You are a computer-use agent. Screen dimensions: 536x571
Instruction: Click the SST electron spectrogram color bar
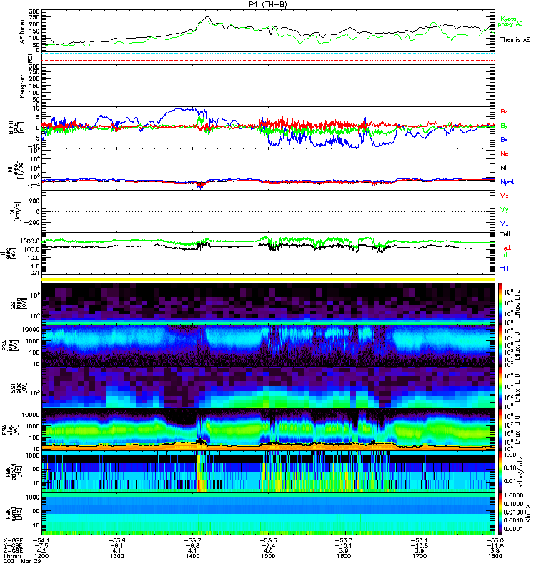click(500, 388)
